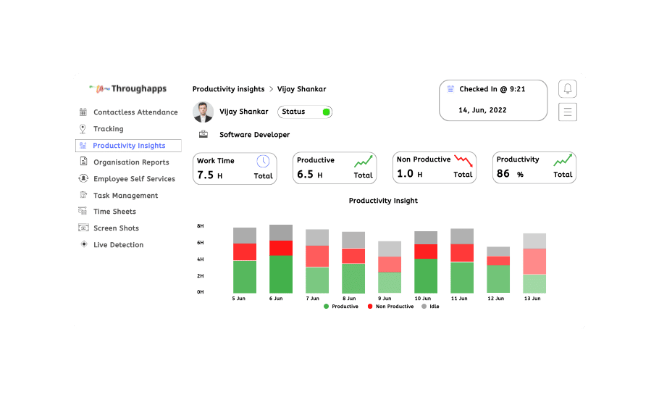Click the 9 Jun stacked bar
The image size is (659, 403).
390,267
